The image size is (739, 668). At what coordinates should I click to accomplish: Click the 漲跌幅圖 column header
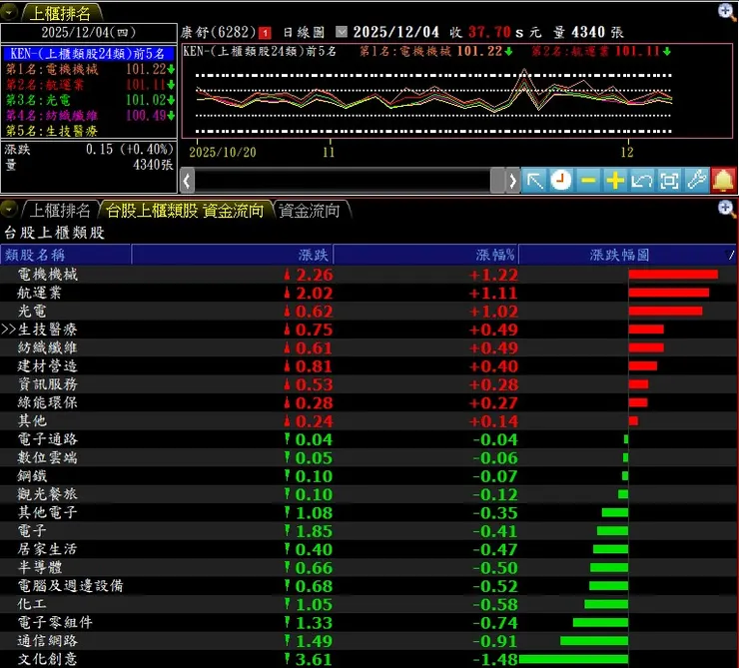[627, 255]
